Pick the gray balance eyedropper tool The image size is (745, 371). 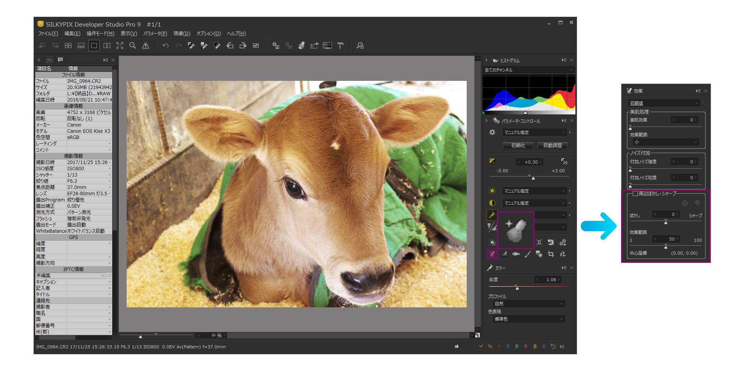click(204, 46)
